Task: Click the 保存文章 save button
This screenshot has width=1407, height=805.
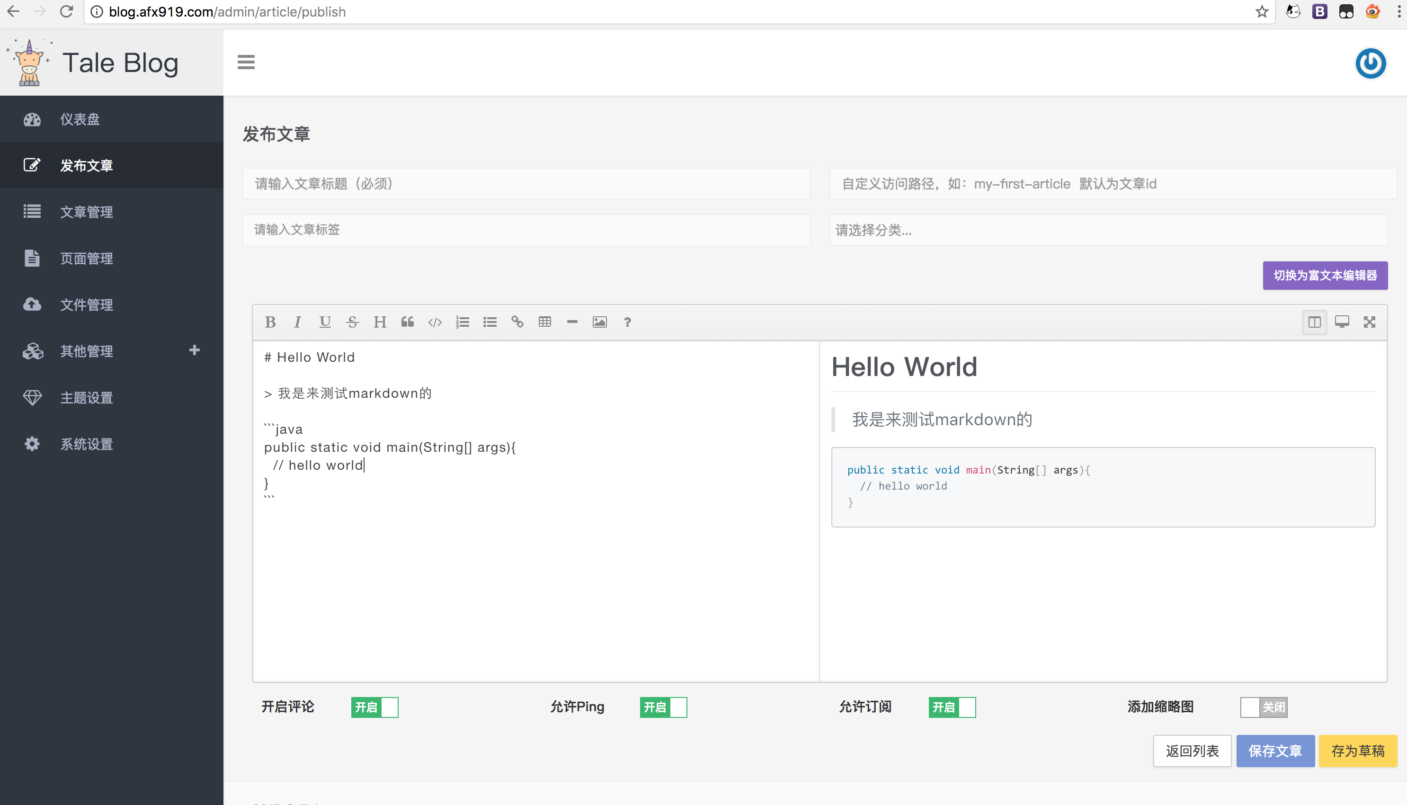Action: point(1275,751)
